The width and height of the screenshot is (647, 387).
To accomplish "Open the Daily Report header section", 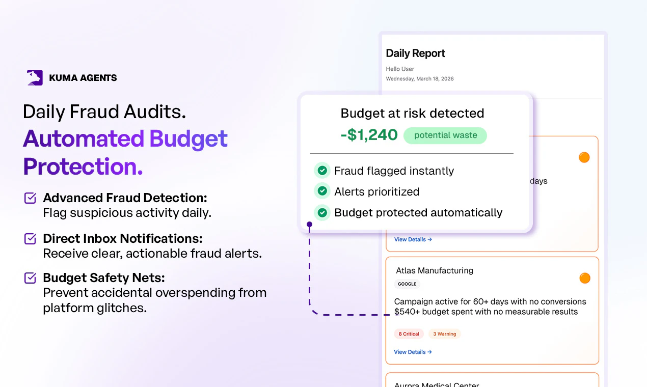I will pos(415,53).
